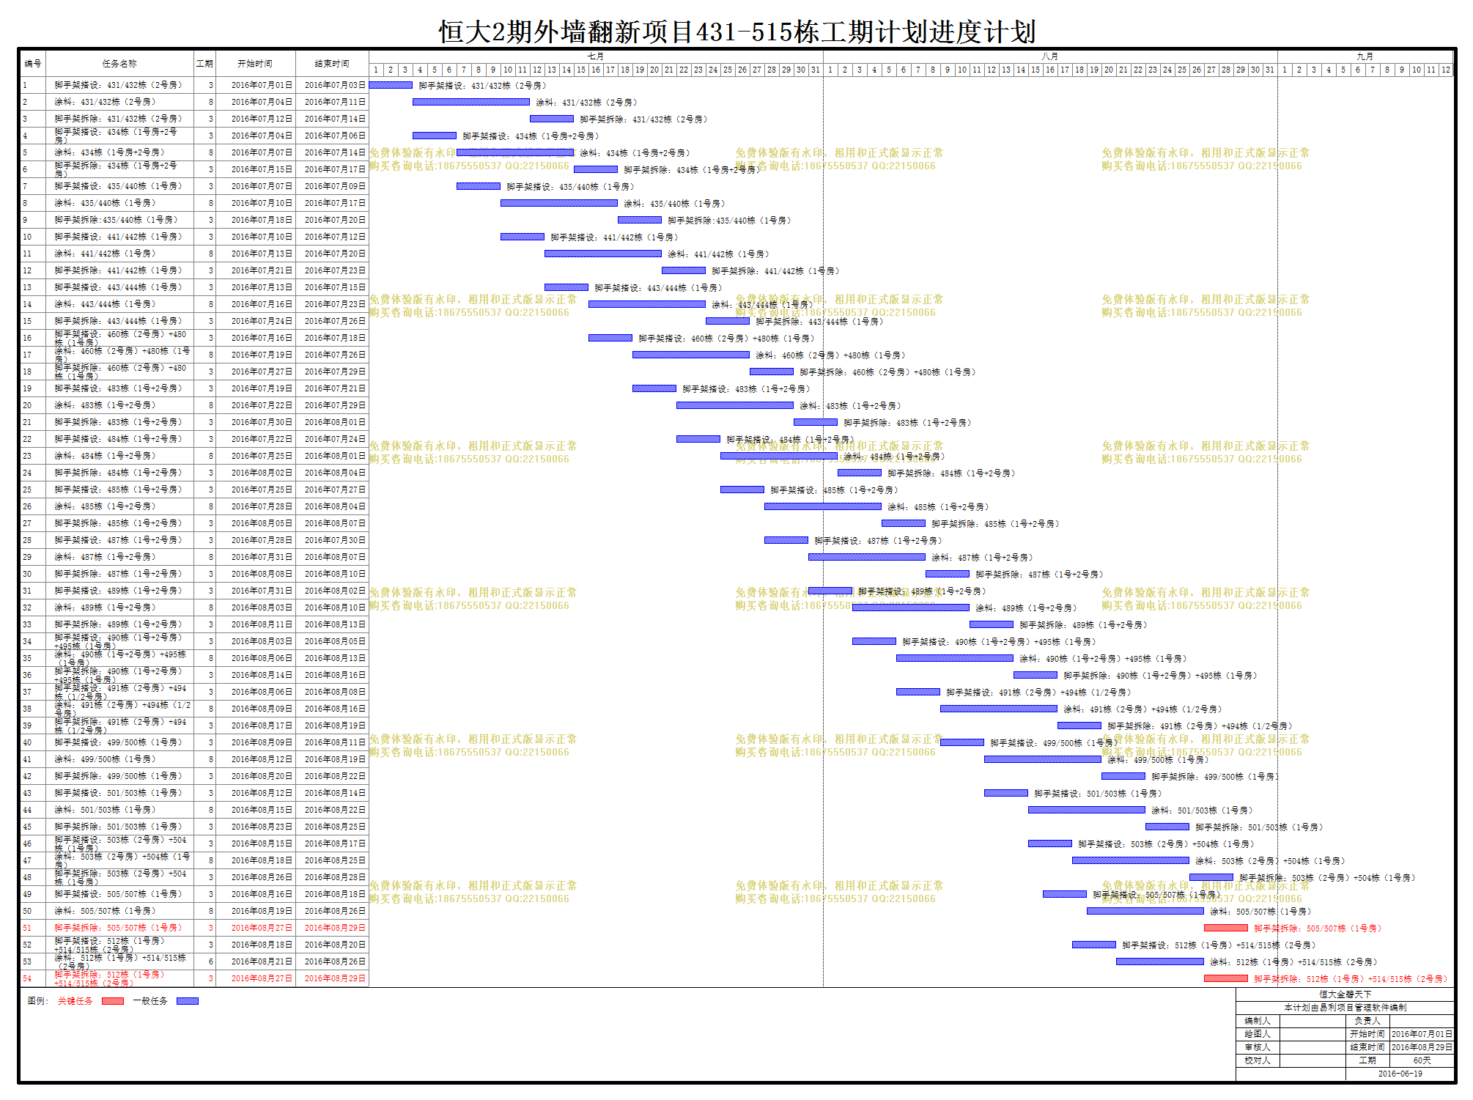Image resolution: width=1473 pixels, height=1100 pixels.
Task: Click row number 27 in 编号 column
Action: 27,523
